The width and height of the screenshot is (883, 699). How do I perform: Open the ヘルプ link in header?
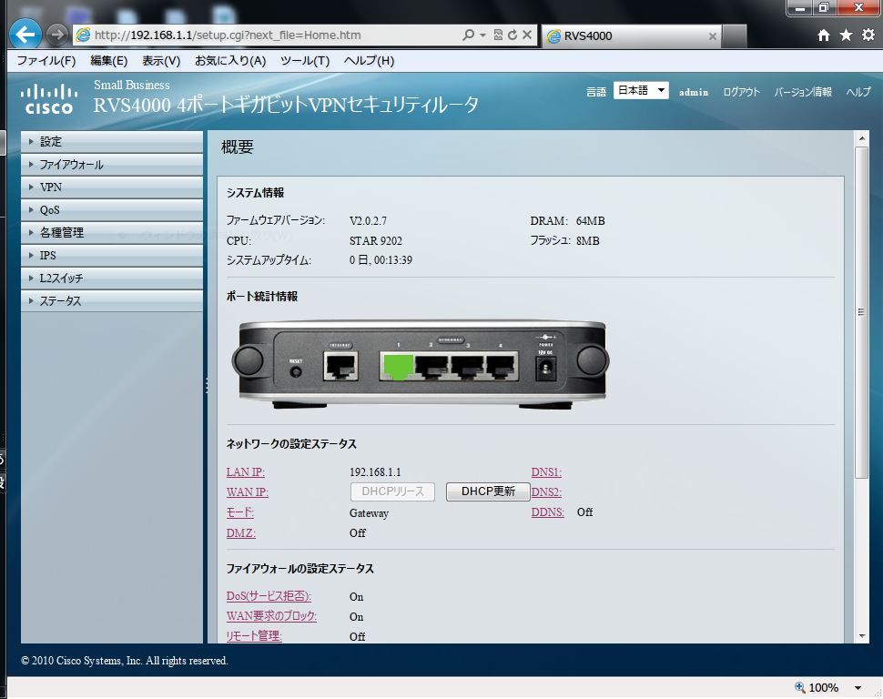pyautogui.click(x=858, y=92)
